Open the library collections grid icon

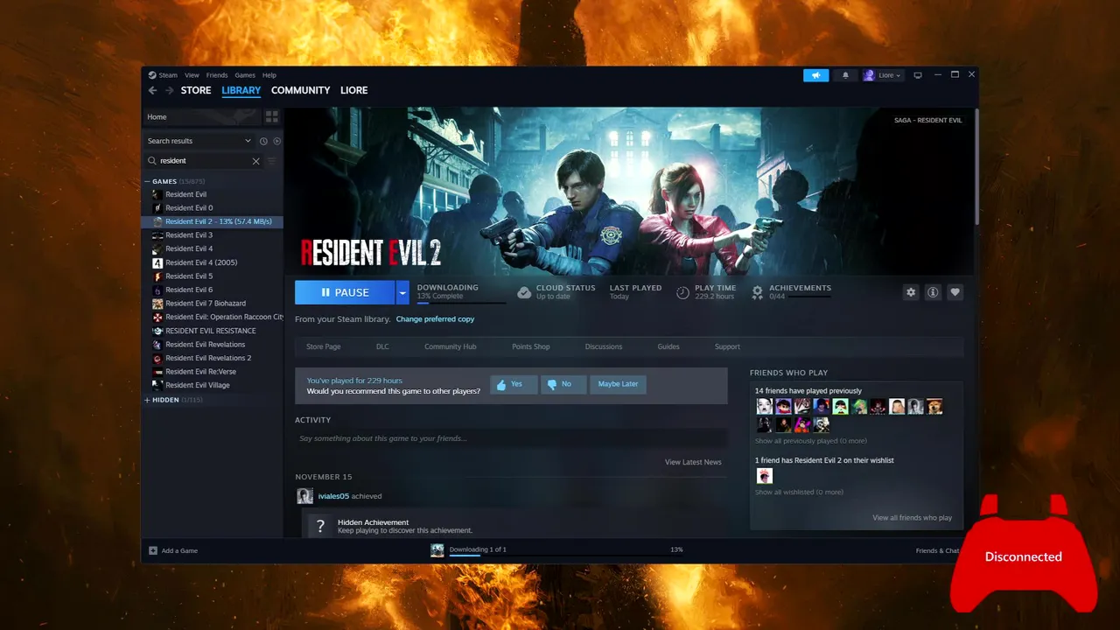tap(271, 116)
